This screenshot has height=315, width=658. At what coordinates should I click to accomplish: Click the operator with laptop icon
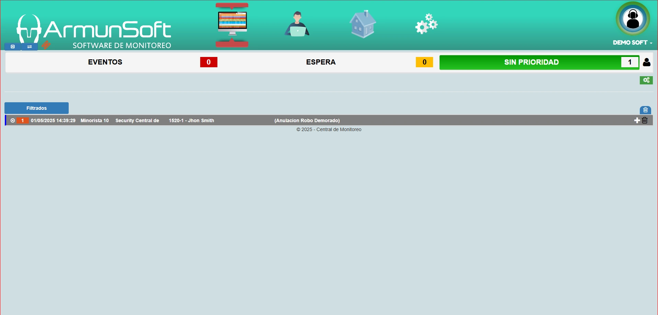click(297, 24)
